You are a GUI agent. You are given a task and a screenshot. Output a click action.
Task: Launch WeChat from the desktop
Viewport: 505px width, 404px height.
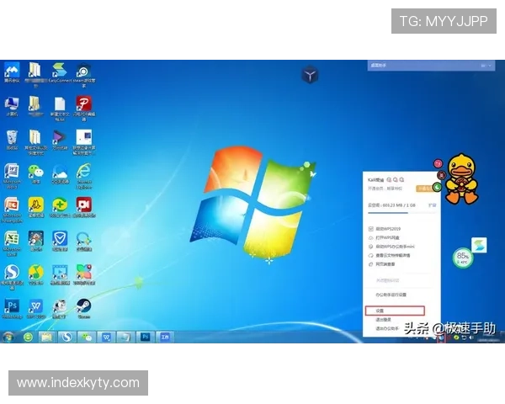(35, 172)
